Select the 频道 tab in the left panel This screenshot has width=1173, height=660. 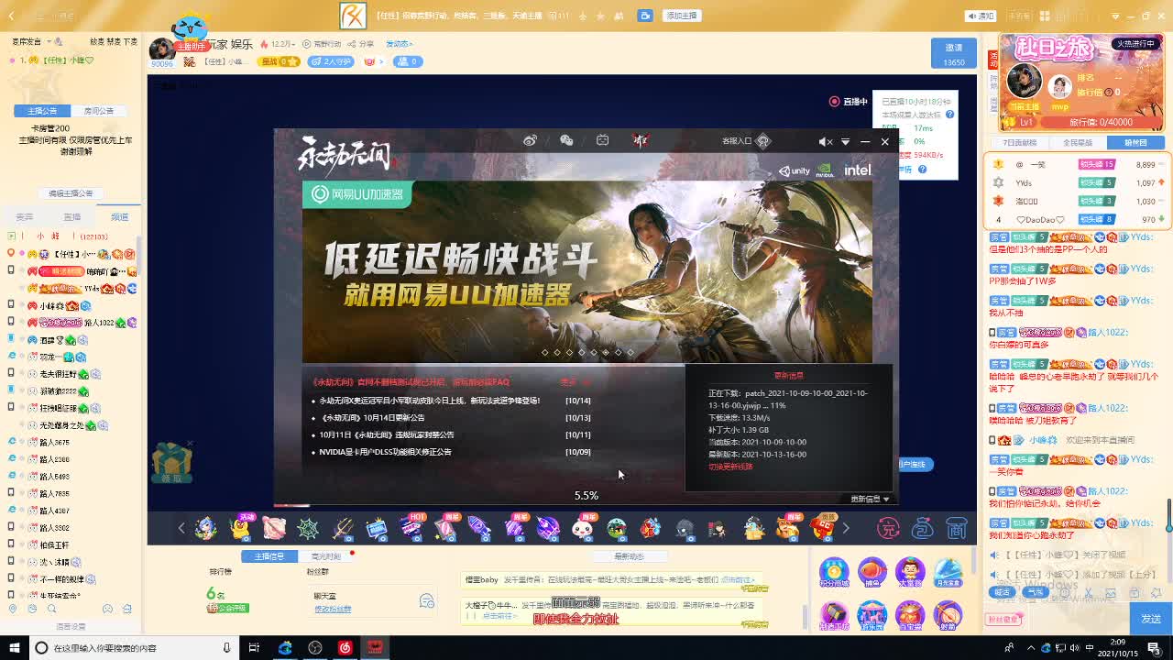(x=120, y=217)
